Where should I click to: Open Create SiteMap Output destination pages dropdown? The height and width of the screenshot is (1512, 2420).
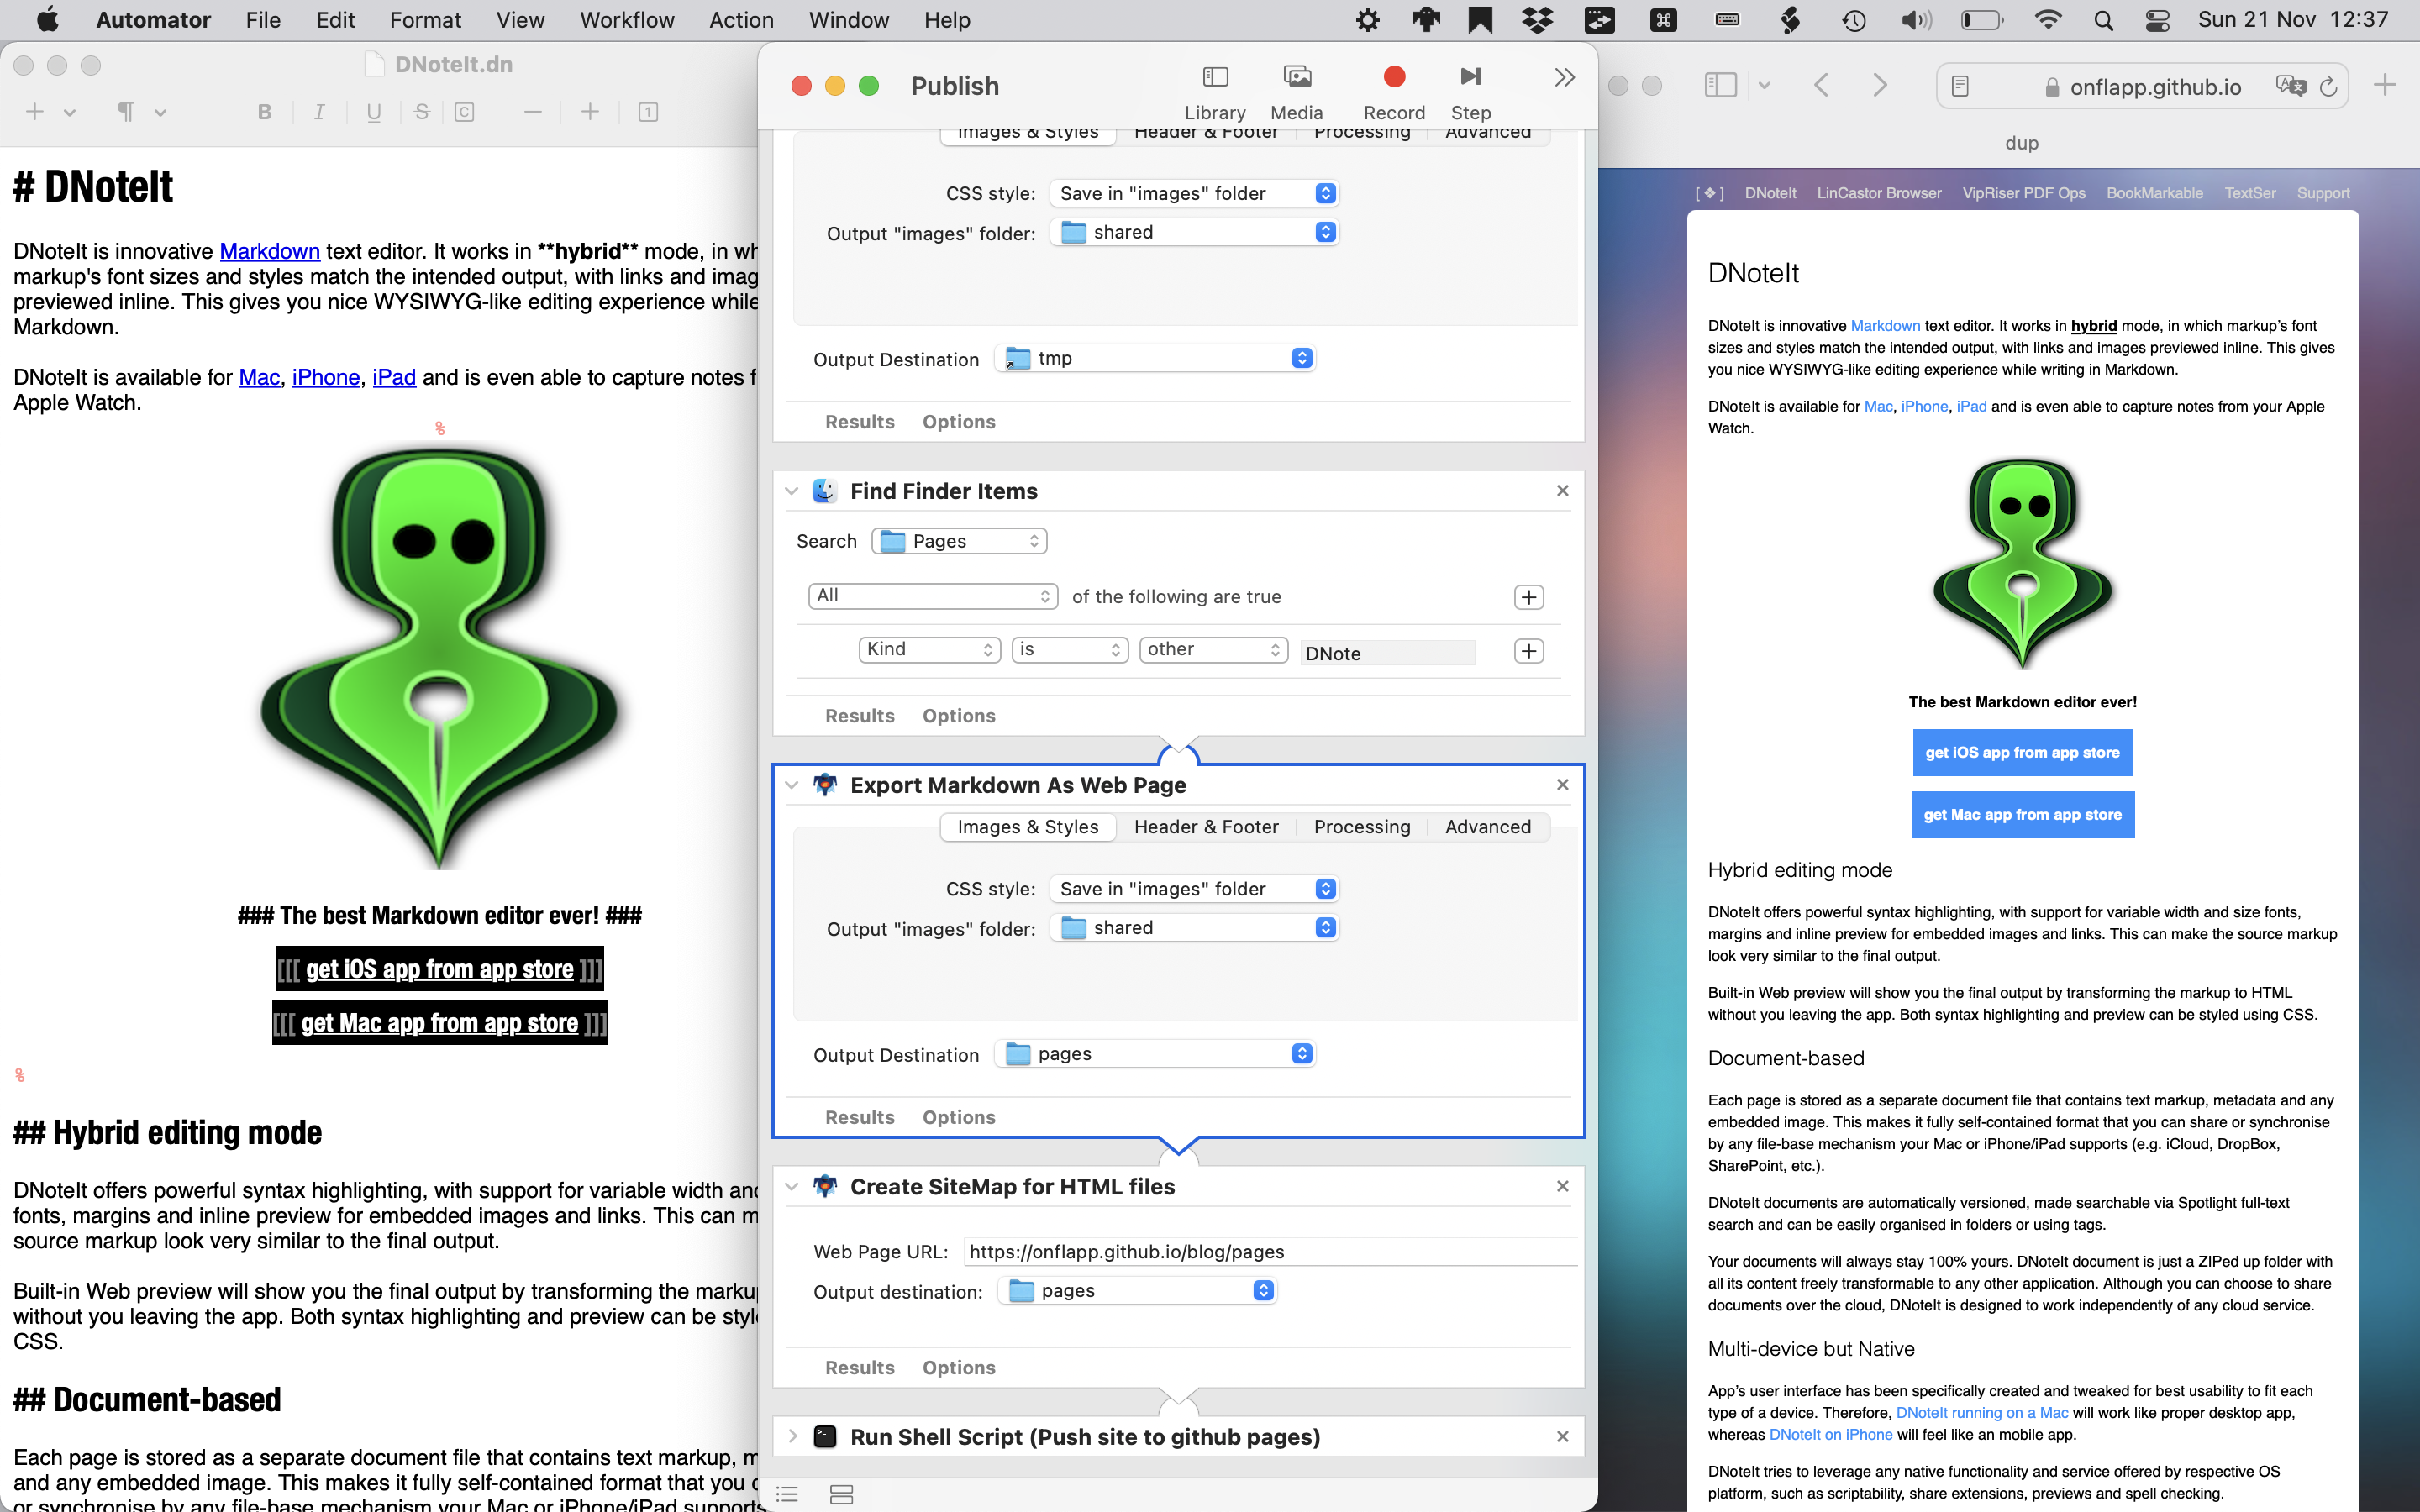(x=1138, y=1291)
